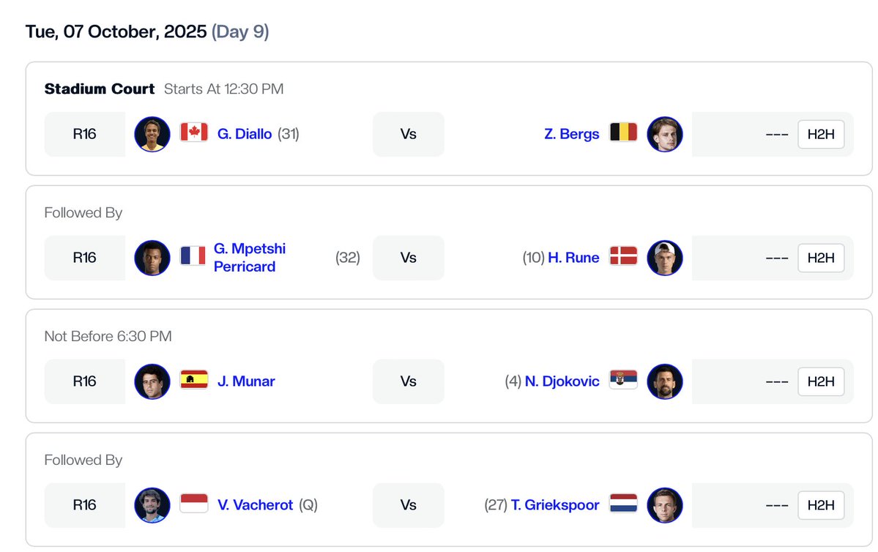
Task: Visit H. Rune's player page
Action: click(573, 258)
